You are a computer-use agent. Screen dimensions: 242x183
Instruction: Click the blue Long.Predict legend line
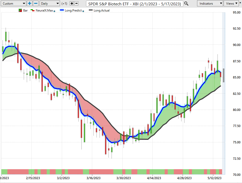point(62,10)
